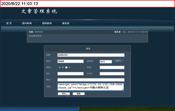Submit the message with 提交 button
175x111 pixels.
click(x=64, y=94)
